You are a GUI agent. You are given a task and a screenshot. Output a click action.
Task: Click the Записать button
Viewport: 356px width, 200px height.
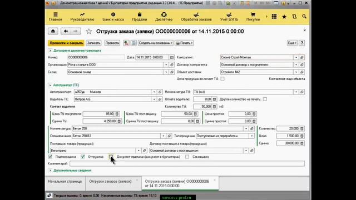[93, 43]
